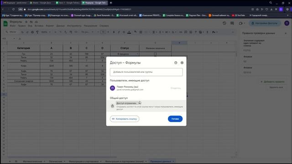Click the Google Sheets home logo
The image size is (292, 164).
click(5, 24)
